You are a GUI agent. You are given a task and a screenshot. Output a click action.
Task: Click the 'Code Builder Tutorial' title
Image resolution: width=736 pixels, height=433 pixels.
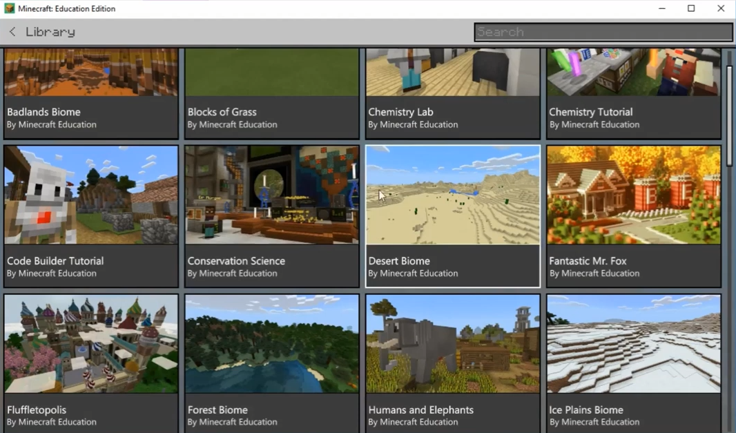point(55,260)
